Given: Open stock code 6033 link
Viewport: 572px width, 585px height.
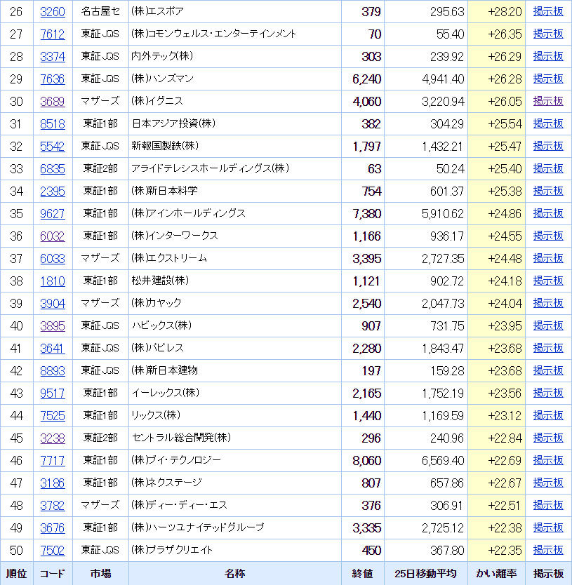Looking at the screenshot, I should (x=53, y=259).
